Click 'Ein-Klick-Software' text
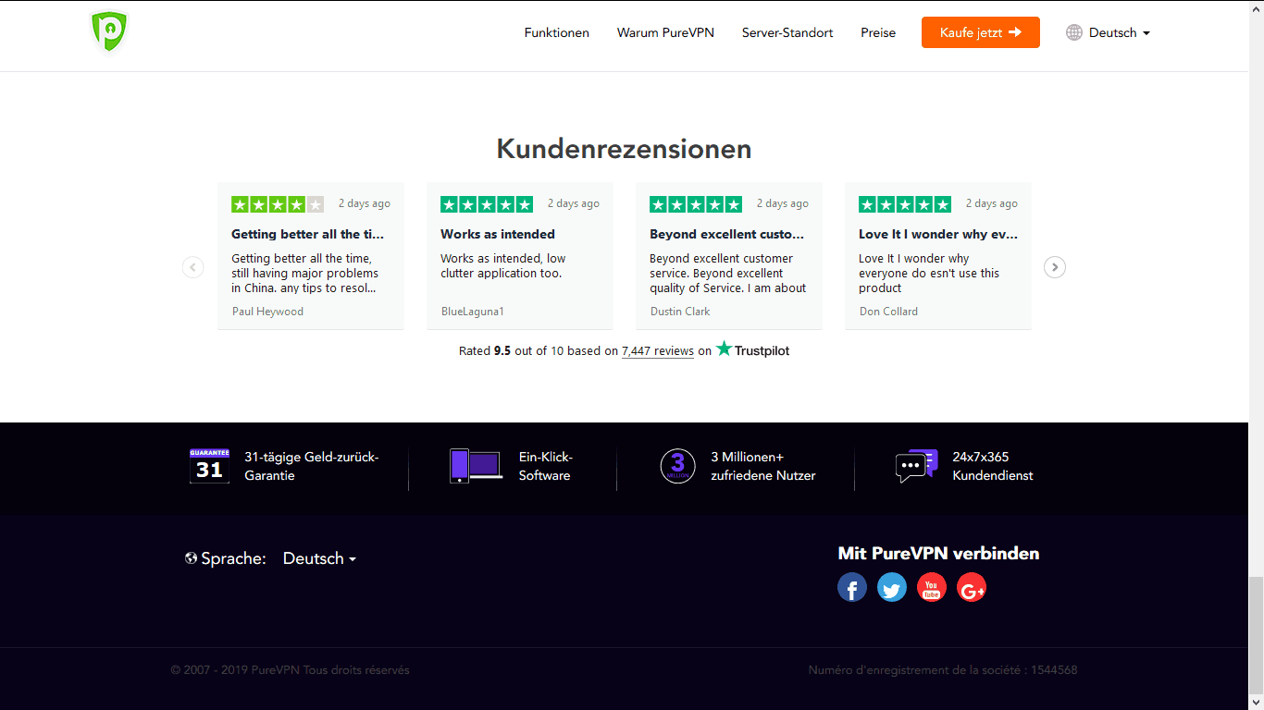The height and width of the screenshot is (710, 1264). (546, 466)
